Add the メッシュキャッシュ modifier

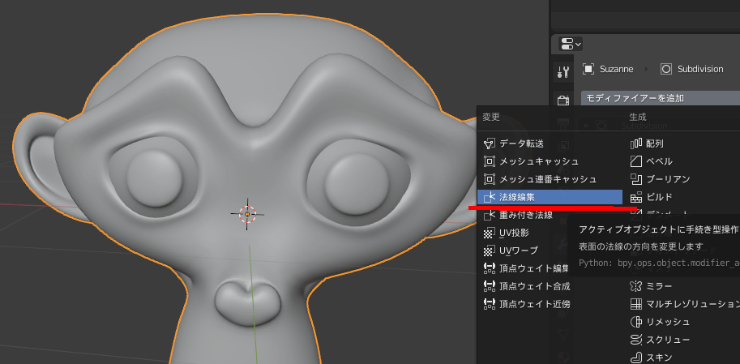coord(550,161)
